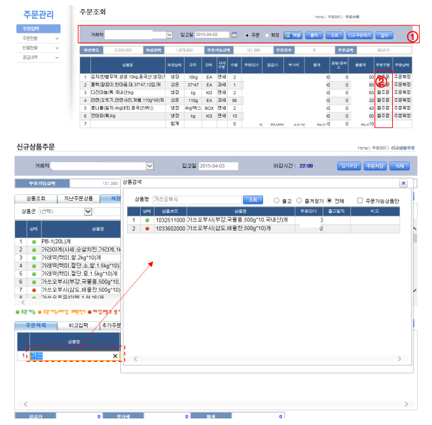Viewport: 432px width, 425px height.
Task: Select search result 가쓰오부시(부강,국물용,500g*10,국내산)개
Action: (x=263, y=220)
